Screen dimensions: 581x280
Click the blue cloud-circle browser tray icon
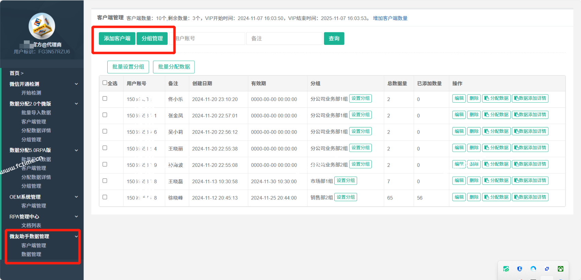click(533, 269)
